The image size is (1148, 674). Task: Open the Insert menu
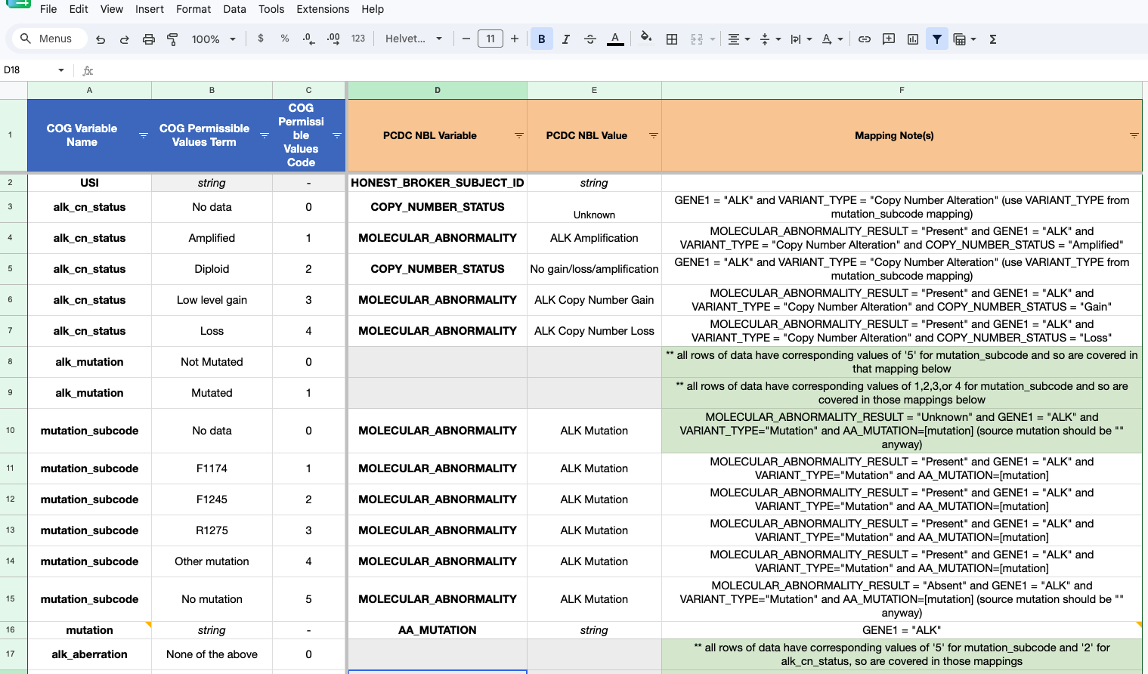tap(150, 9)
